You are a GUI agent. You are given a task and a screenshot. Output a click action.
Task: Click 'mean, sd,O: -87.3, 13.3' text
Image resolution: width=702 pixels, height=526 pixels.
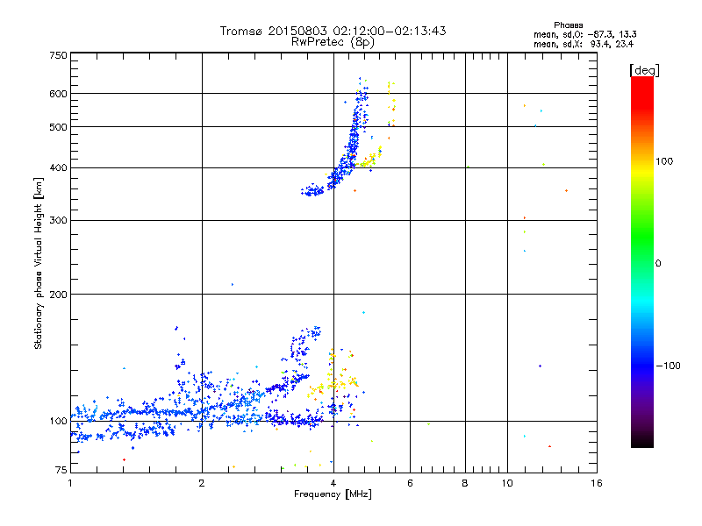(584, 34)
